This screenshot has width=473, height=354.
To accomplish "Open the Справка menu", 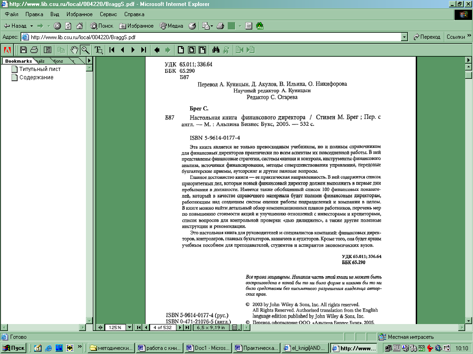I will pyautogui.click(x=134, y=14).
